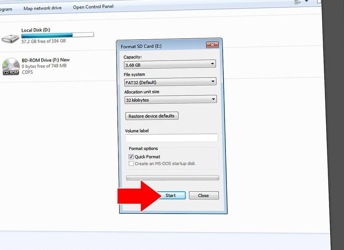This screenshot has height=250, width=344.
Task: Click Restore device defaults button
Action: click(x=152, y=116)
